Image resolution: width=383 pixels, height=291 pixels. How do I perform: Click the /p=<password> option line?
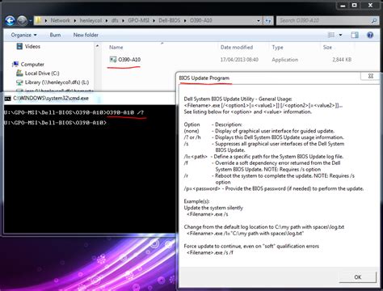pyautogui.click(x=274, y=188)
